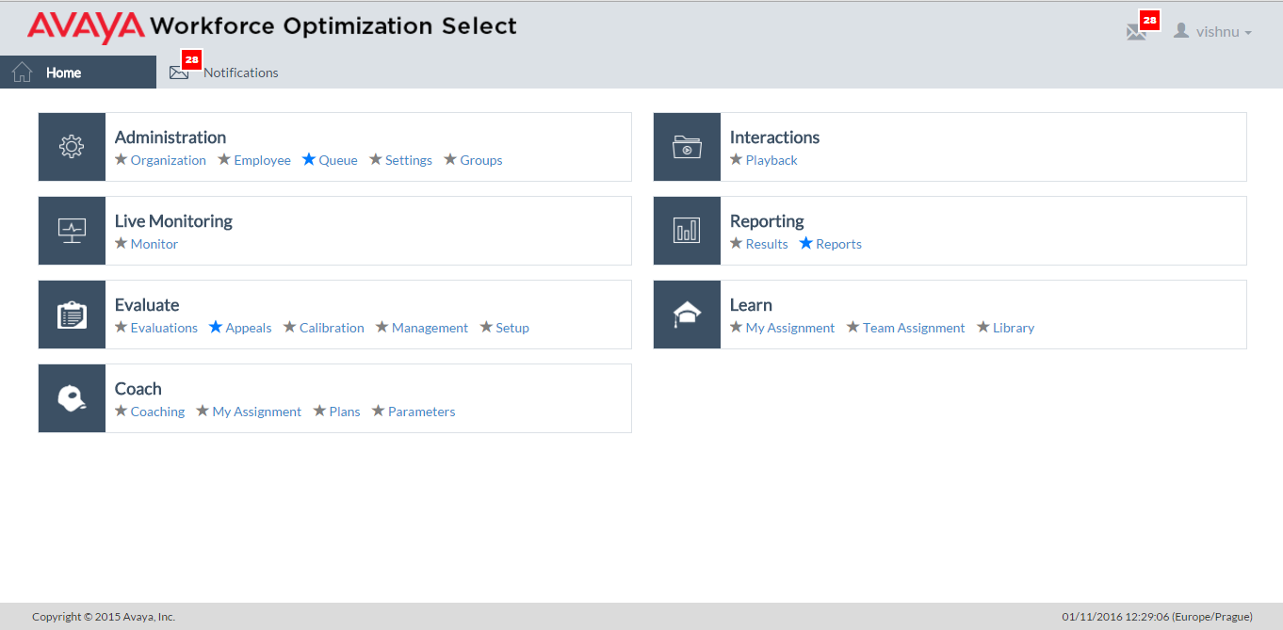Open the Groups link

(481, 160)
